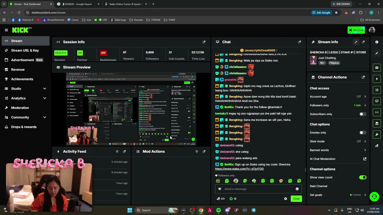Toggle the Channel Actions widget icon in right rail
The image size is (383, 215).
point(377,123)
